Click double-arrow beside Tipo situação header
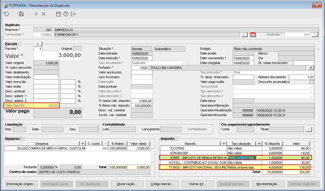Image resolution: width=325 pixels, height=191 pixels. (x=259, y=143)
